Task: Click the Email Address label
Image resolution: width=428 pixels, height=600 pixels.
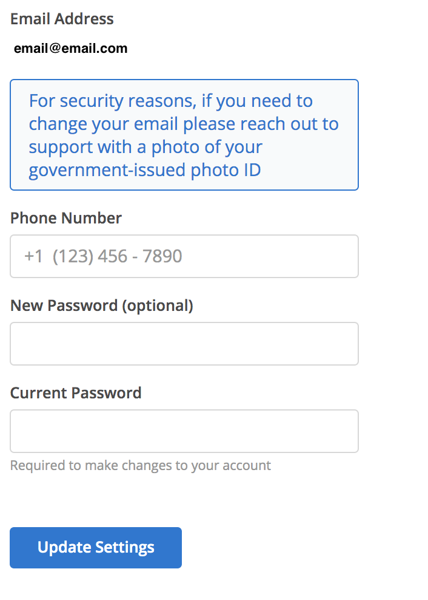Action: coord(62,19)
